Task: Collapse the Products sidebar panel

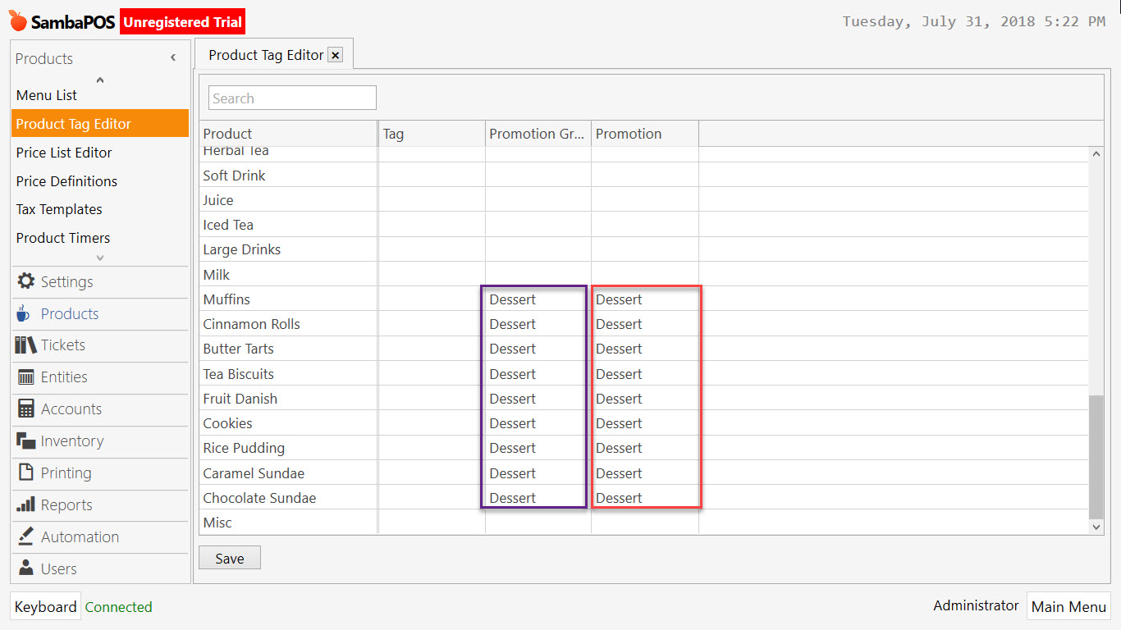Action: click(173, 57)
